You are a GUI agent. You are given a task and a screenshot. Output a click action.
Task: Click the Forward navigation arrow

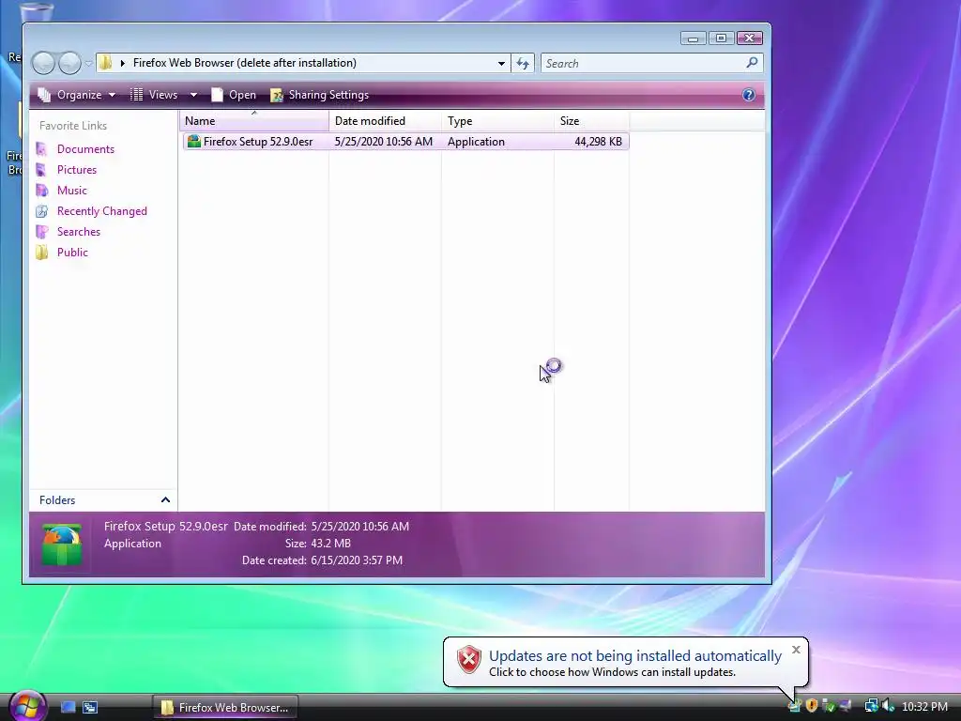(x=69, y=63)
